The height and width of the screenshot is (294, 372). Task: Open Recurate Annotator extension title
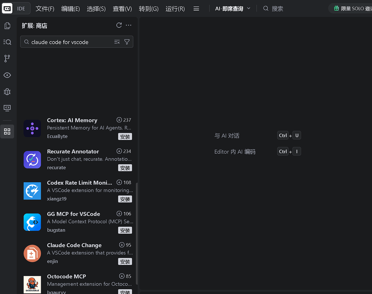click(73, 151)
